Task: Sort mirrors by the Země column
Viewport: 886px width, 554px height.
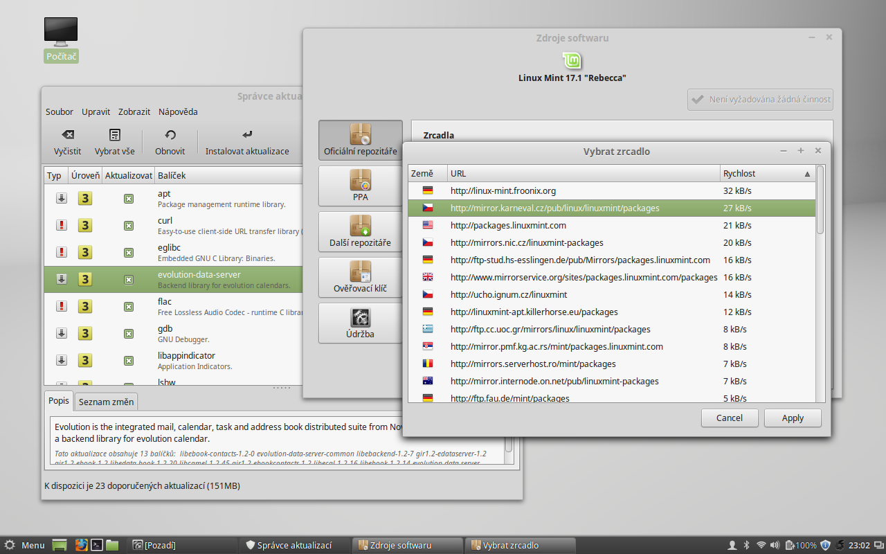Action: pyautogui.click(x=426, y=173)
